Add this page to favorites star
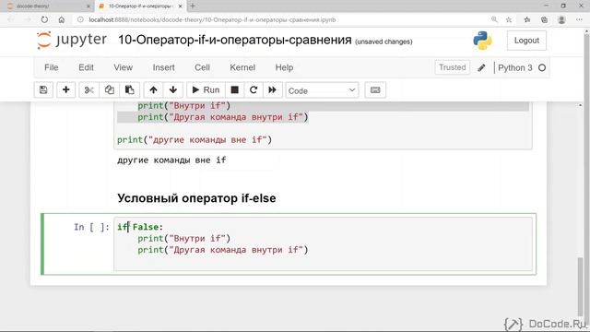Image resolution: width=590 pixels, height=332 pixels. (x=509, y=19)
